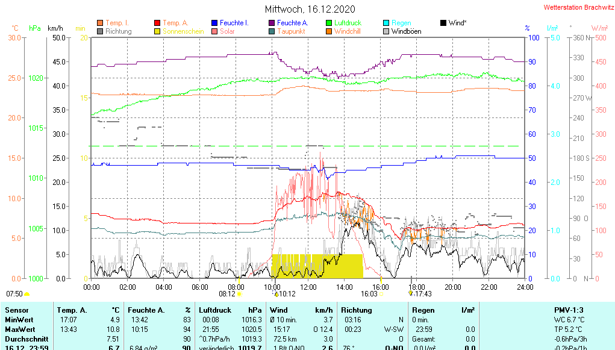Select the Taupunkt legend label

(291, 31)
